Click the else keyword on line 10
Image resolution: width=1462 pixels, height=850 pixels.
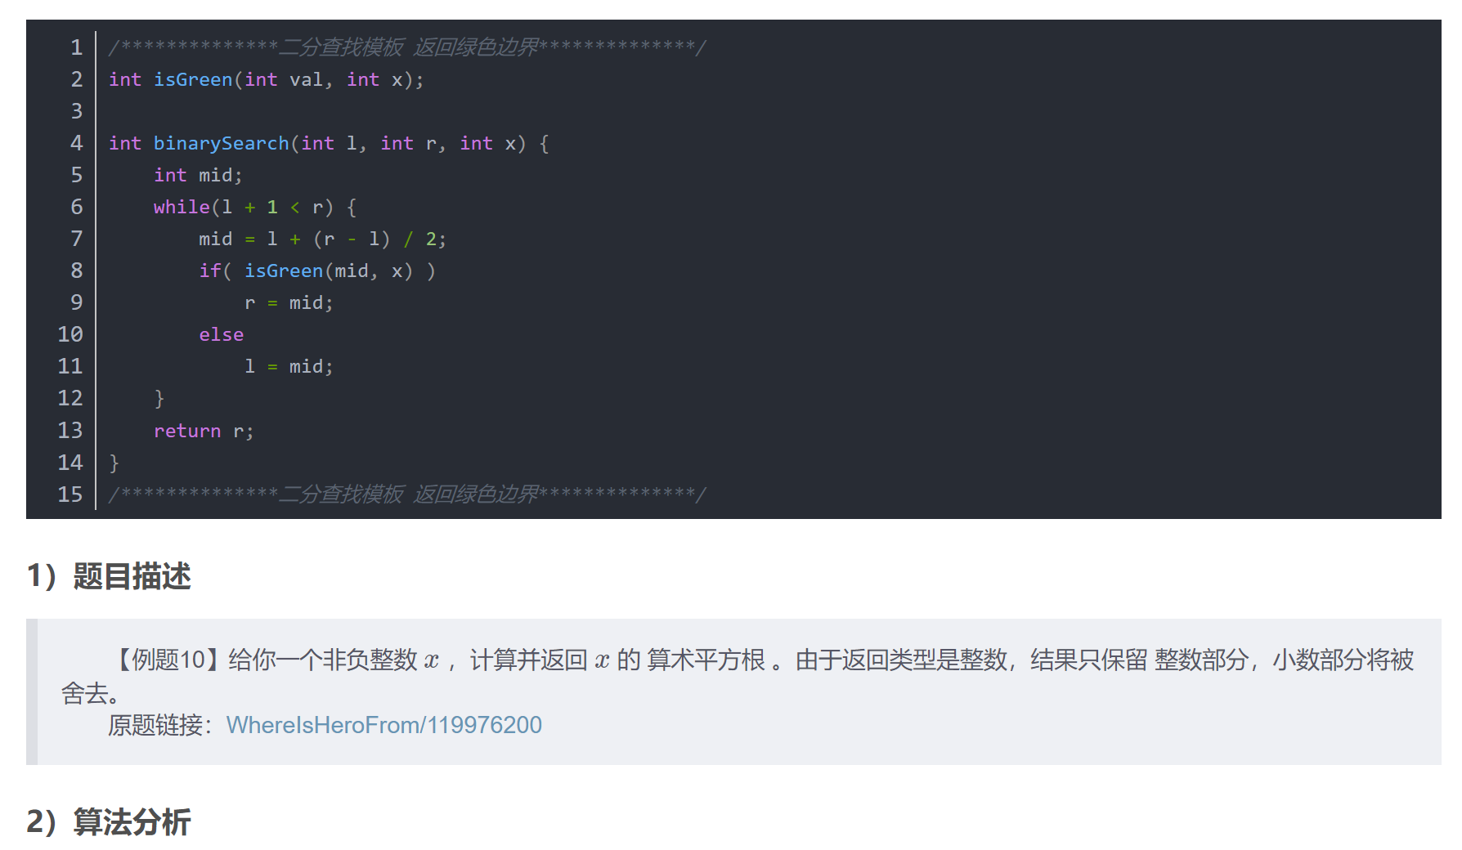point(221,334)
